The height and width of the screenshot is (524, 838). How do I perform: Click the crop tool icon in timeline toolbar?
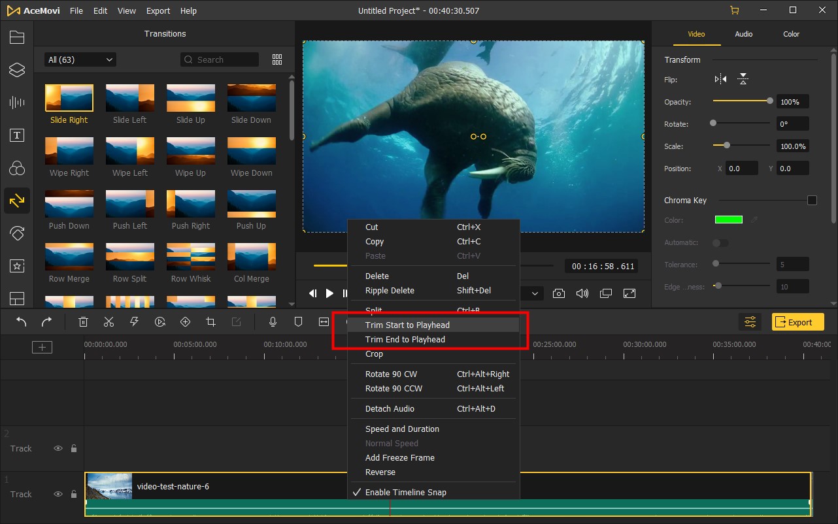point(210,321)
